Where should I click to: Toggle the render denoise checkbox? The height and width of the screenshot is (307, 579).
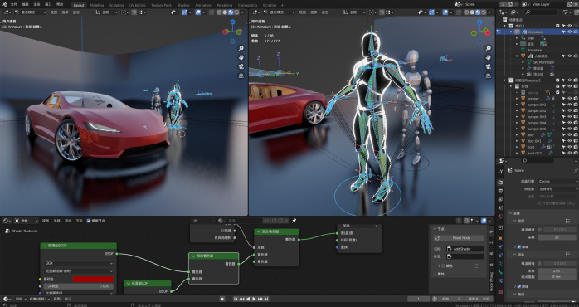(519, 286)
